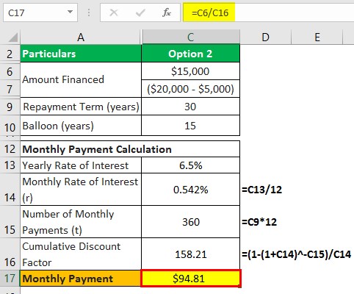Select the $15,000 cell
This screenshot has width=354, height=294.
click(190, 71)
